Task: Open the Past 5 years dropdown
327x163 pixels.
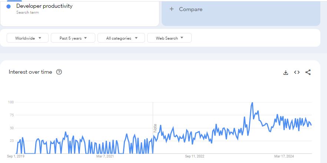Action: click(x=73, y=38)
